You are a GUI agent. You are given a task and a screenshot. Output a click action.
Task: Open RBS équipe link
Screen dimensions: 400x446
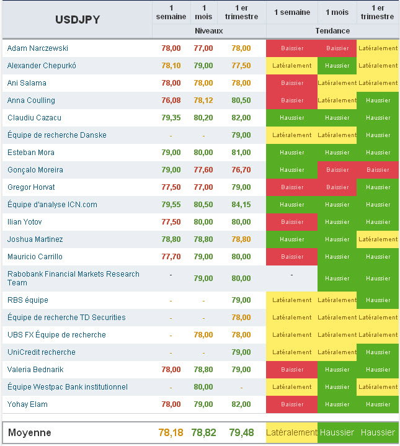(x=27, y=300)
